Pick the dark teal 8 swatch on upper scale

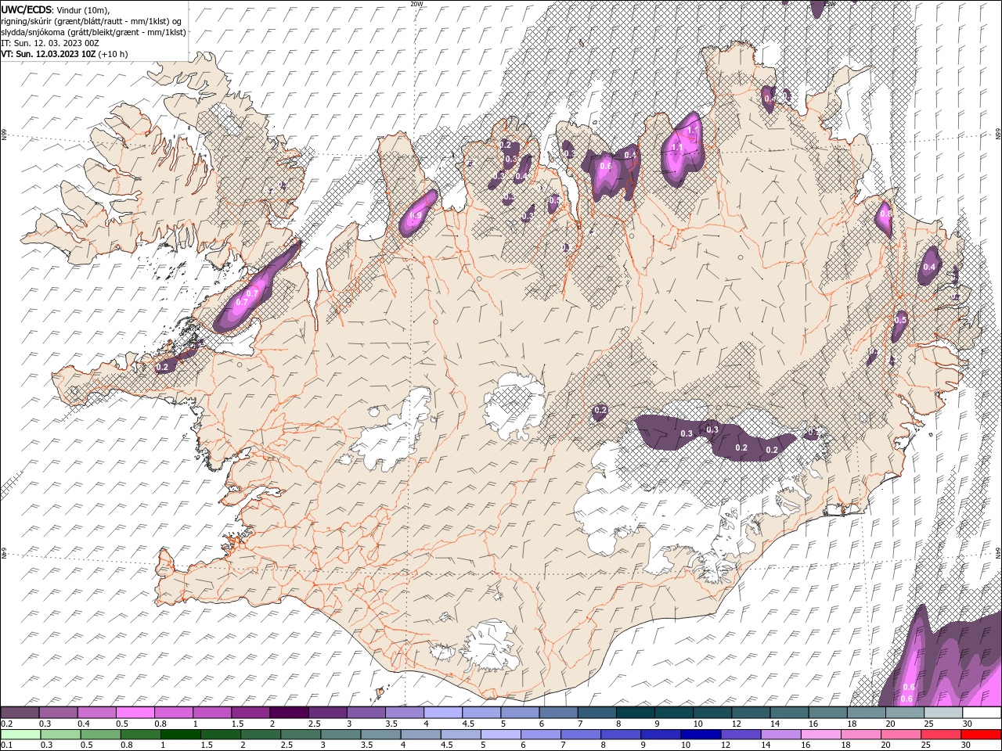point(635,713)
